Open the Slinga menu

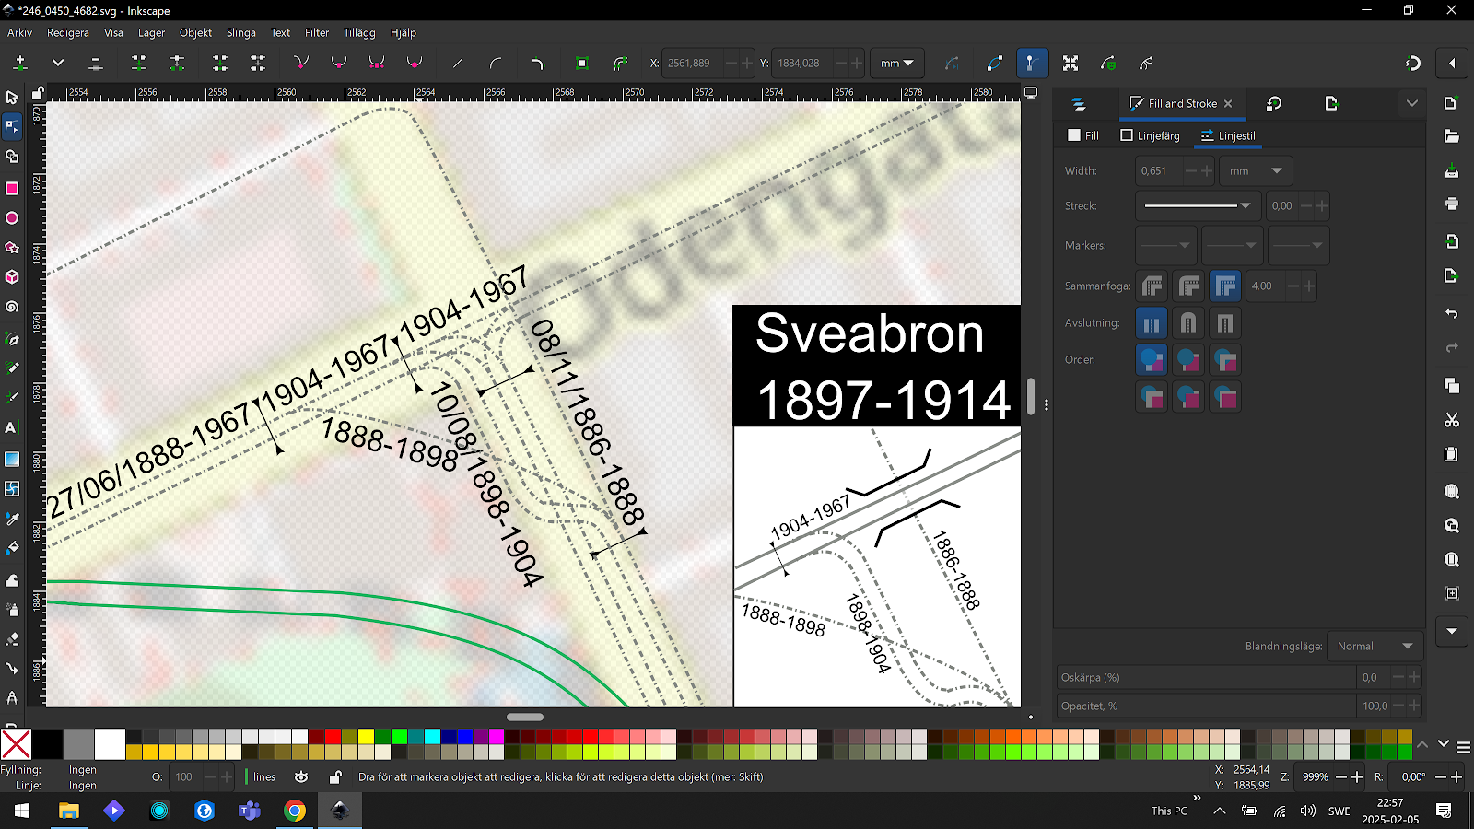point(240,32)
